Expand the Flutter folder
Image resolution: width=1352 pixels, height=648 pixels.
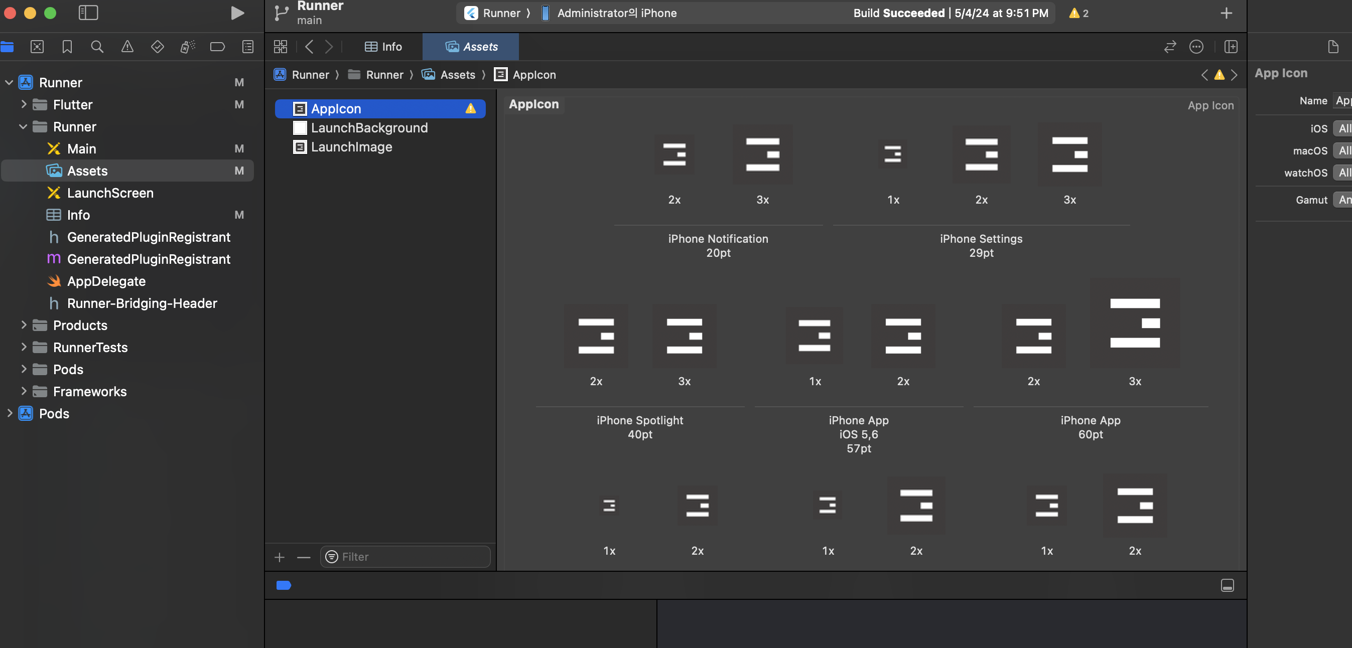pyautogui.click(x=24, y=104)
